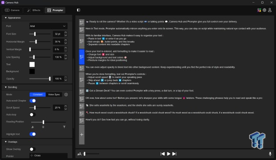Select Constant scrolling mode

pos(37,94)
